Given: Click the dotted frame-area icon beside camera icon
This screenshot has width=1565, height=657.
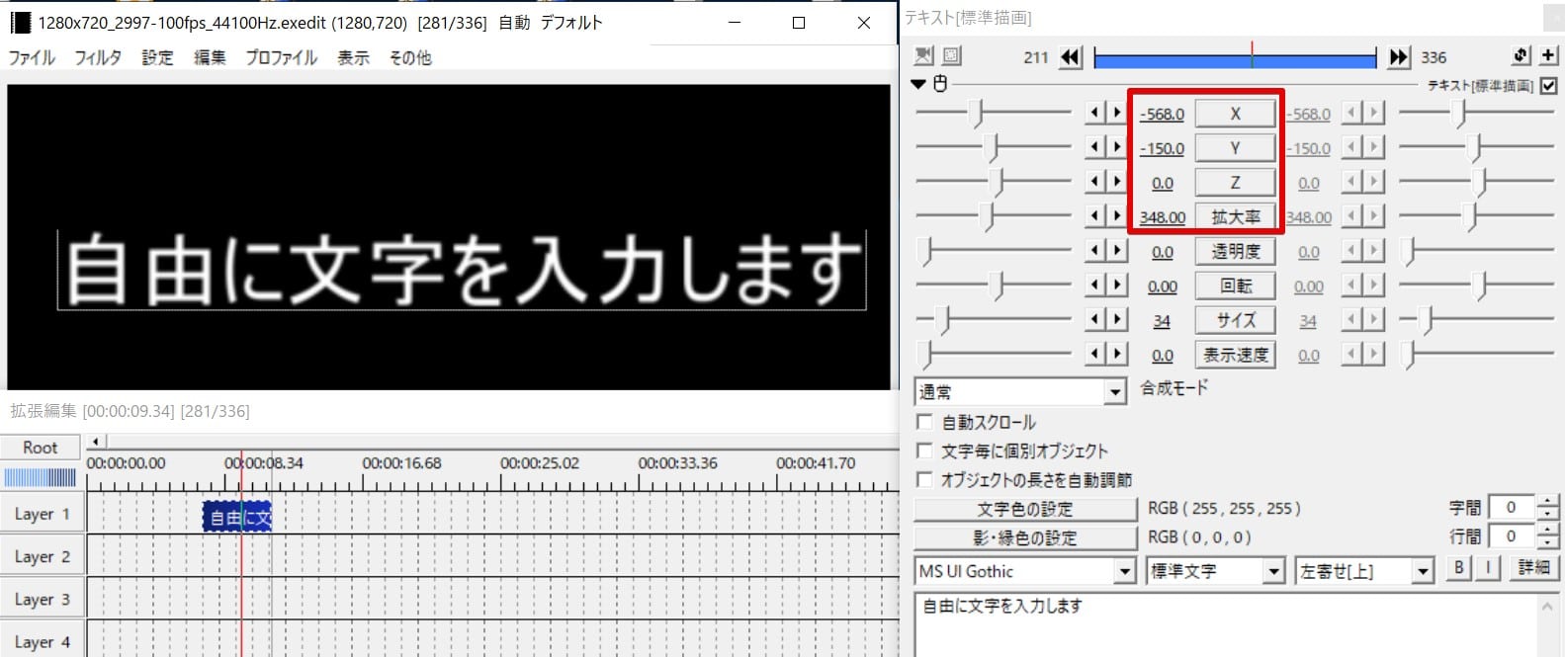Looking at the screenshot, I should click(951, 56).
